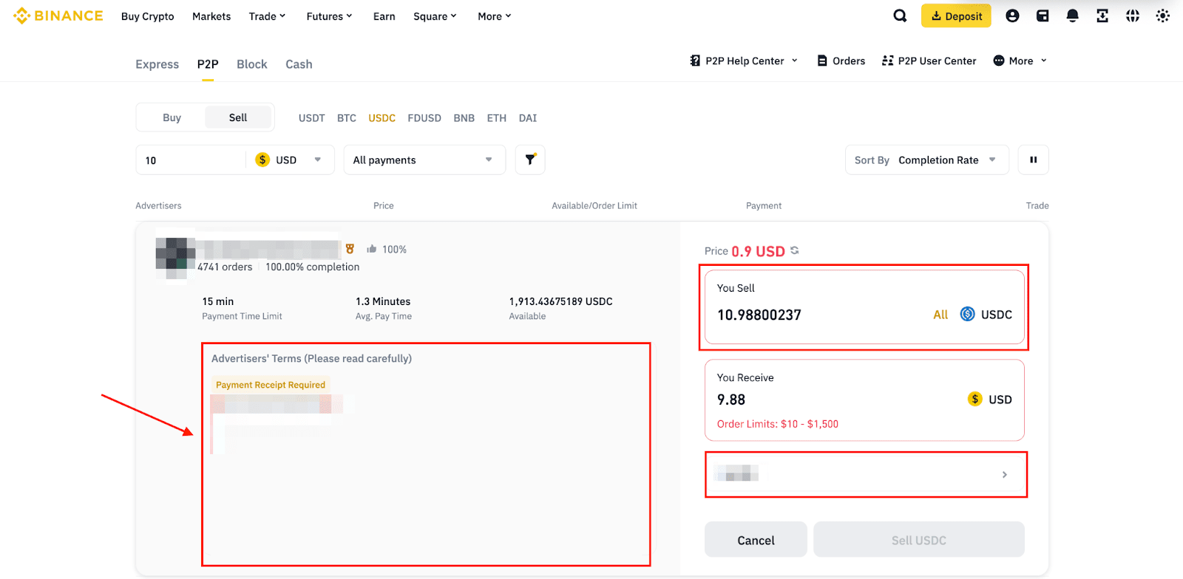Expand the Trade menu dropdown
Screen dimensions: 1183x579
tap(267, 16)
